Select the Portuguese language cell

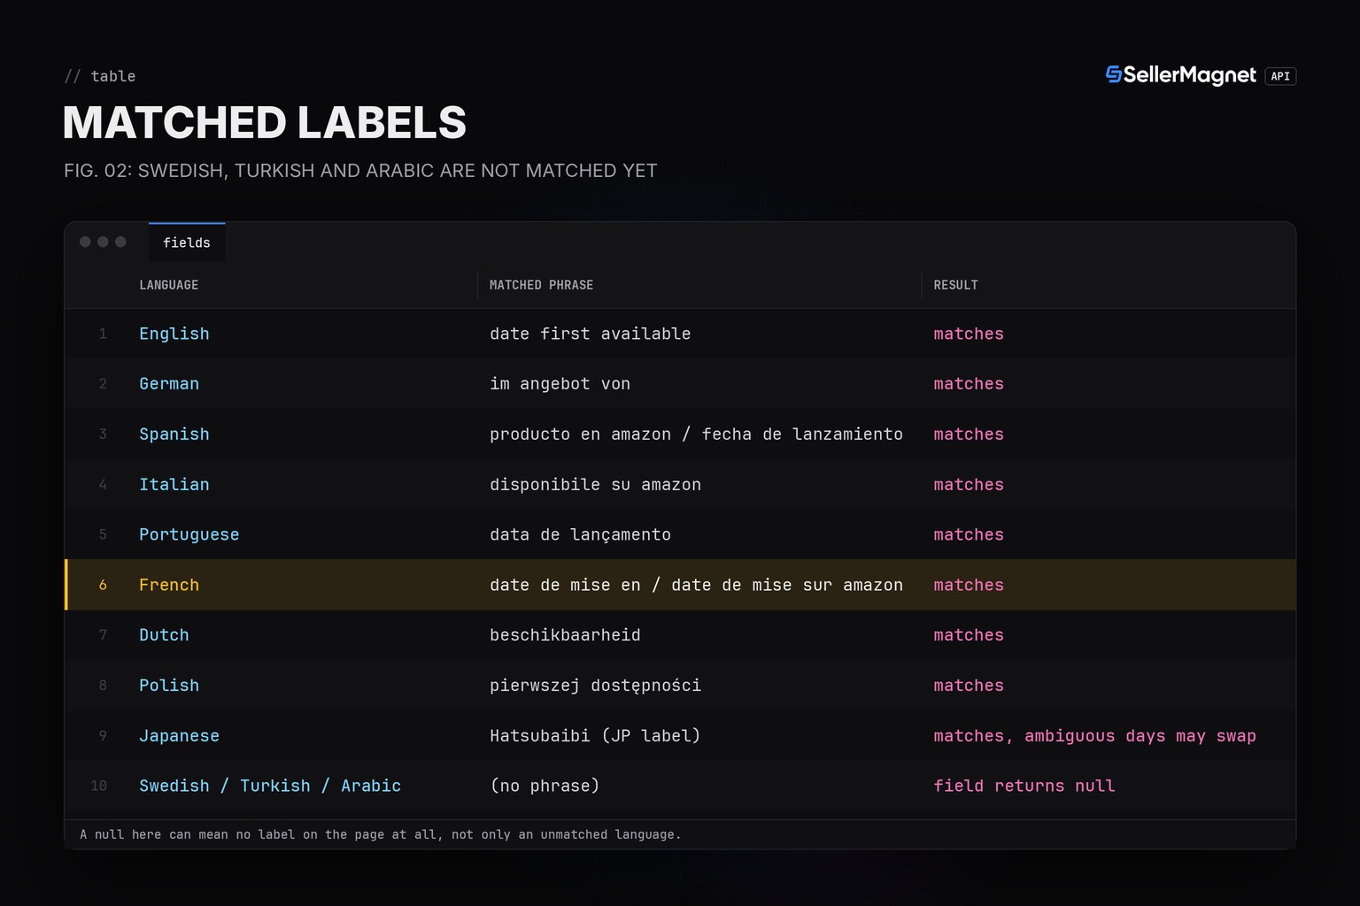click(189, 534)
